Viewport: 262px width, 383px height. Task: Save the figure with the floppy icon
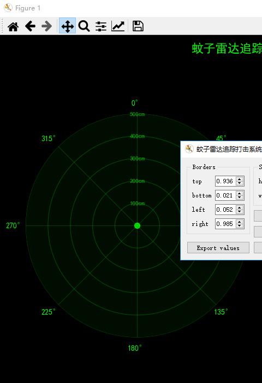(x=138, y=26)
